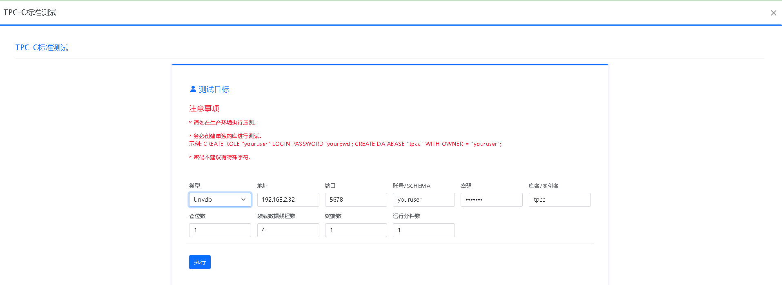Focus the 密码 password field

coord(491,200)
